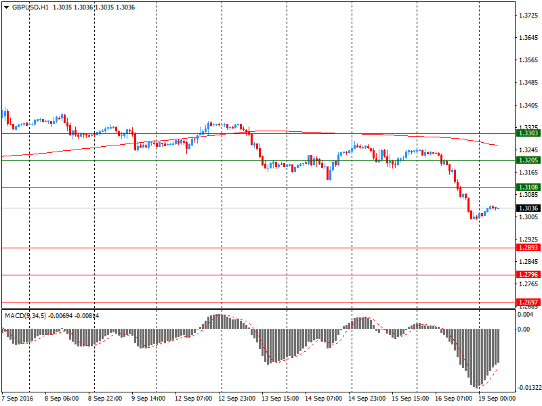This screenshot has width=542, height=406.
Task: Select the 1.2697 red level label
Action: 528,302
